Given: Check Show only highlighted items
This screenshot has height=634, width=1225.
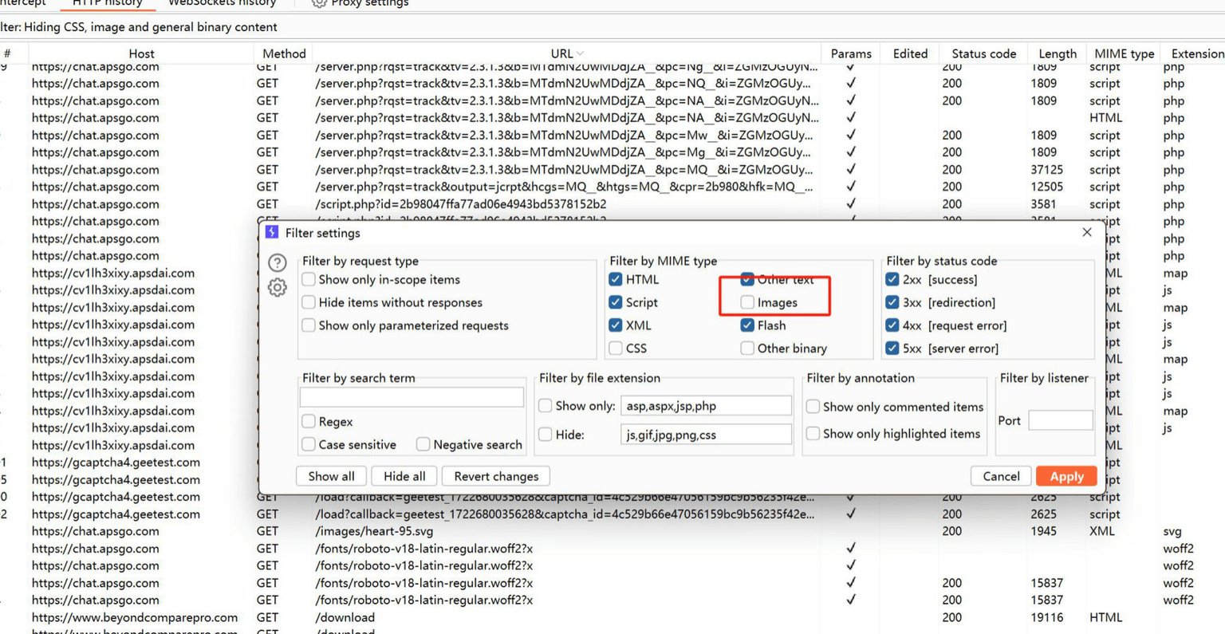Looking at the screenshot, I should click(x=813, y=434).
